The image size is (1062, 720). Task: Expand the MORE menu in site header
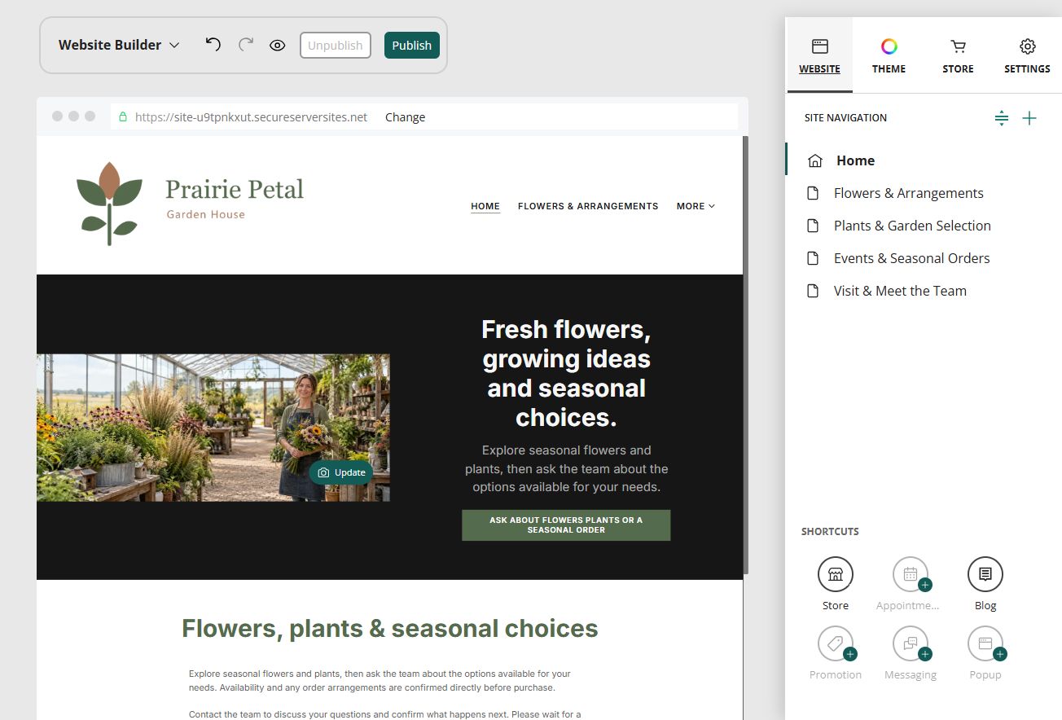click(696, 206)
